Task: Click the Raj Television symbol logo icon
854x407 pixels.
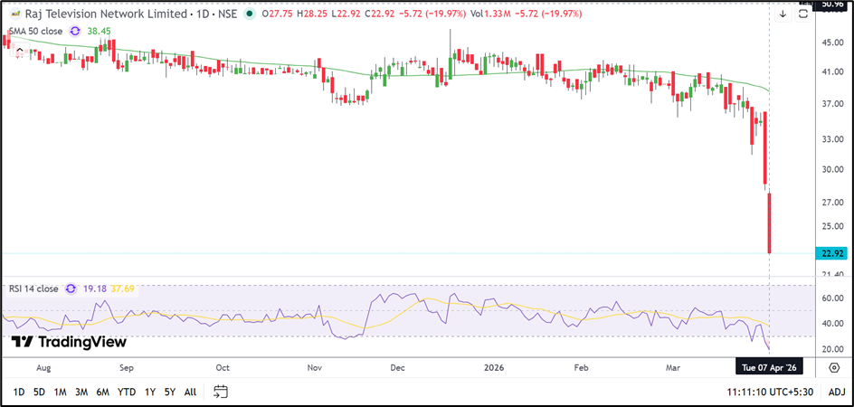Action: pos(15,14)
